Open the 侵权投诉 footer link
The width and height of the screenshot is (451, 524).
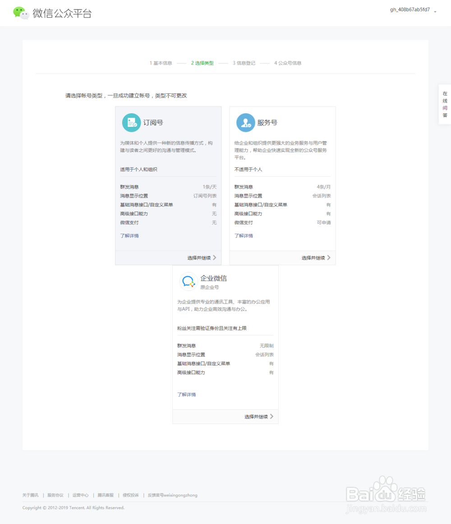click(131, 495)
